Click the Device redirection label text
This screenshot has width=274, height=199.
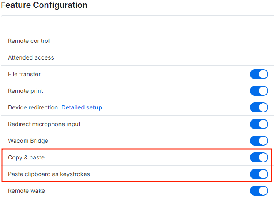pyautogui.click(x=33, y=107)
